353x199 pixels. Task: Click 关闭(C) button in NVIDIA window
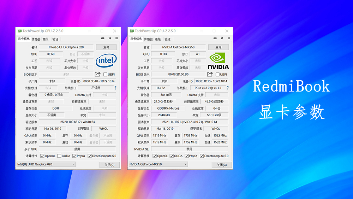tap(222, 165)
